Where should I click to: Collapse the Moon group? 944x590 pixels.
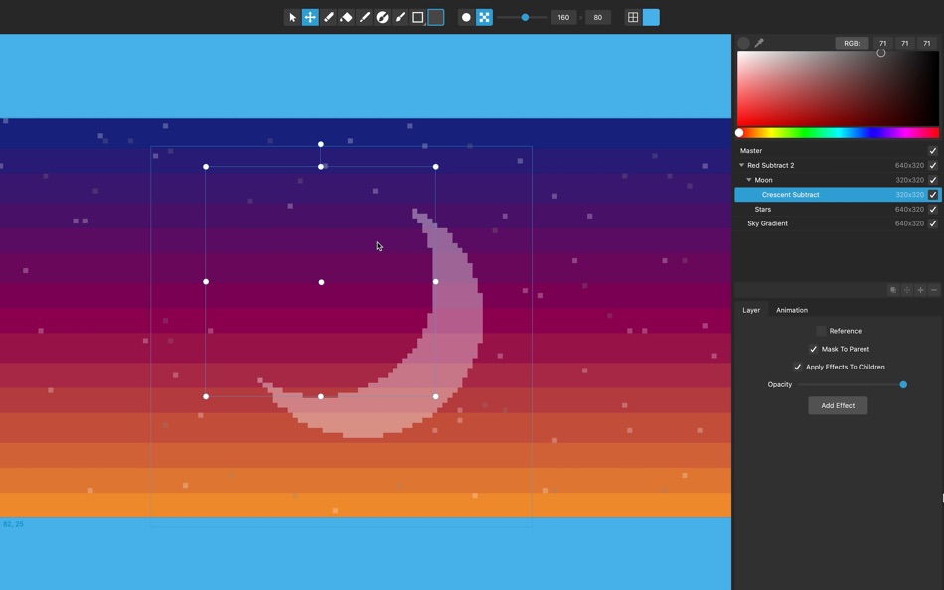pos(747,180)
